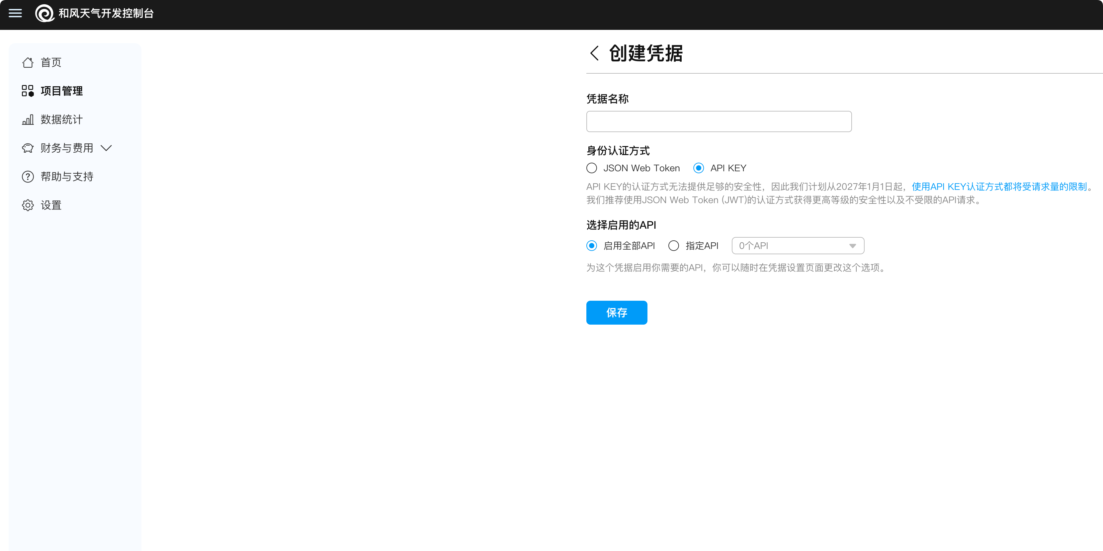Open the 0个API dropdown
This screenshot has width=1103, height=551.
797,246
